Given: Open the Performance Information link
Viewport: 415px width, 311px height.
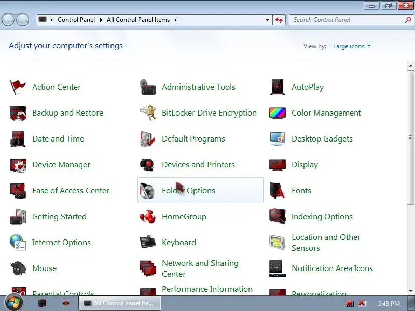Looking at the screenshot, I should tap(207, 289).
